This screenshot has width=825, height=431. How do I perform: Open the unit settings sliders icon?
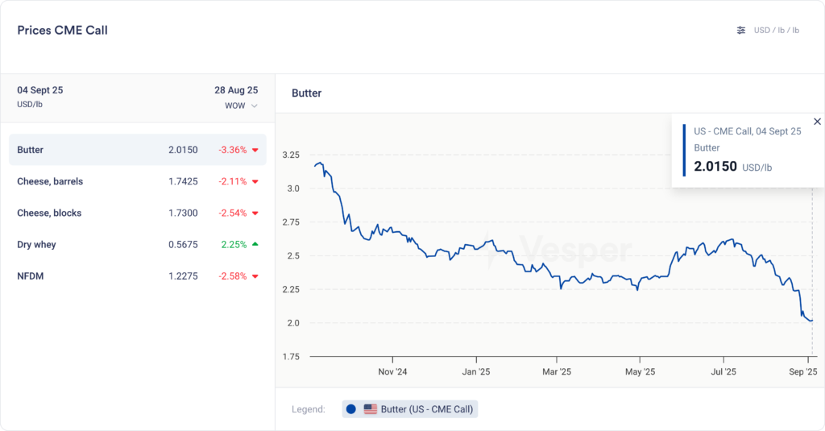coord(741,31)
